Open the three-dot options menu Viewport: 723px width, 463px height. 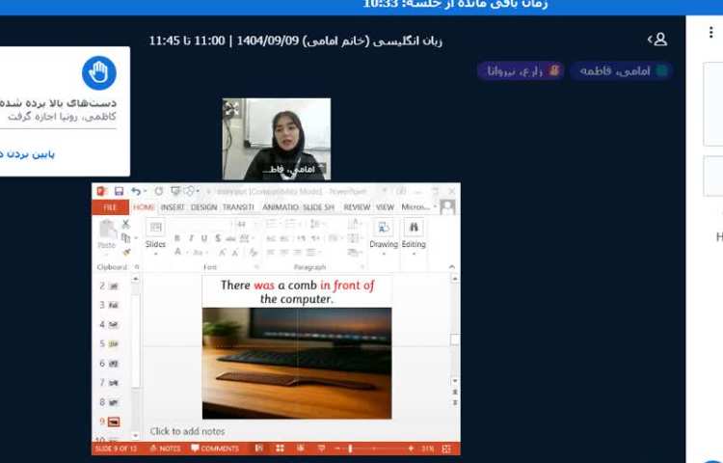coord(711,32)
